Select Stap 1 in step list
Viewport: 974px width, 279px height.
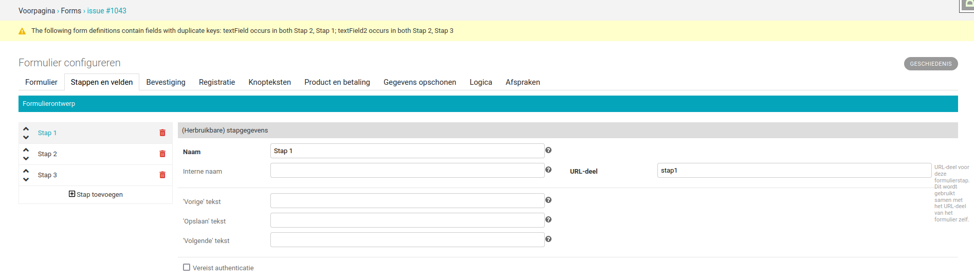[x=47, y=133]
